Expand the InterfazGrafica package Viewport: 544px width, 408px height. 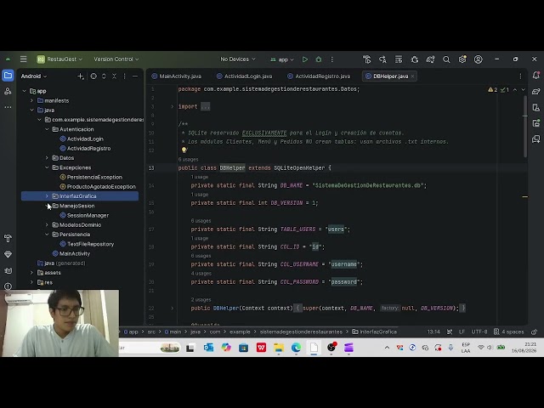[47, 196]
